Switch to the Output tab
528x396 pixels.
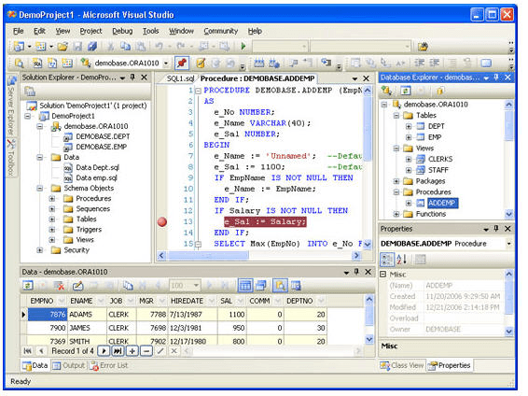coord(69,366)
